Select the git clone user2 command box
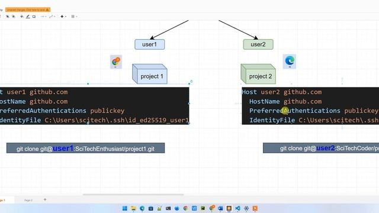Viewport: 379px width, 213px height. pos(321,148)
